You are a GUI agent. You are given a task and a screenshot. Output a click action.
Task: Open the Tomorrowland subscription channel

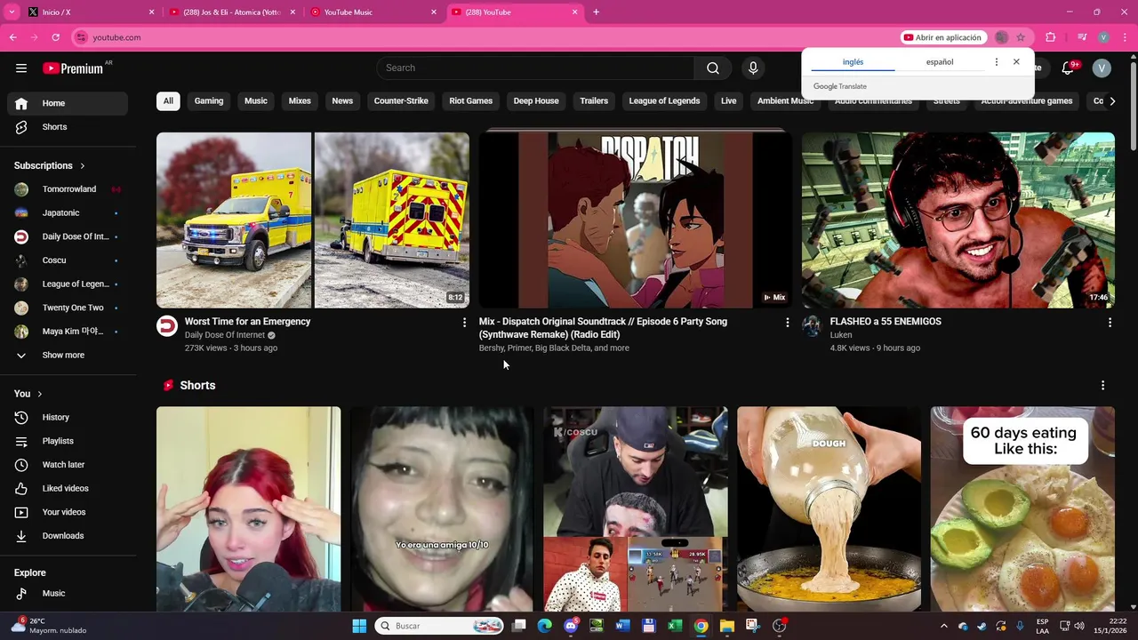68,189
